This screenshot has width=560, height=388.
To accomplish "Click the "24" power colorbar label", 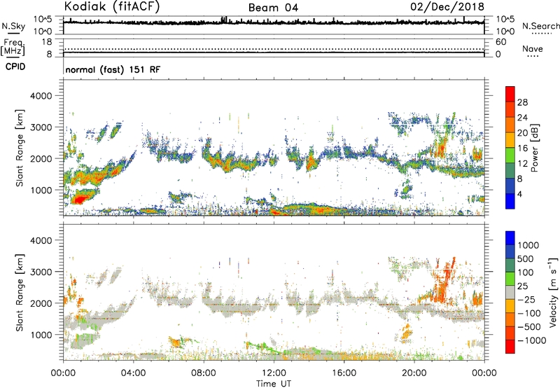I will click(522, 118).
